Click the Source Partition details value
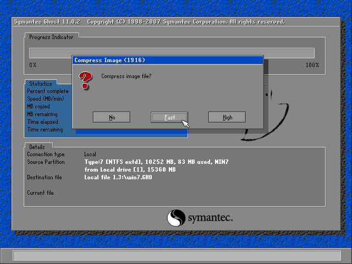Image resolution: width=352 pixels, height=264 pixels. 156,162
